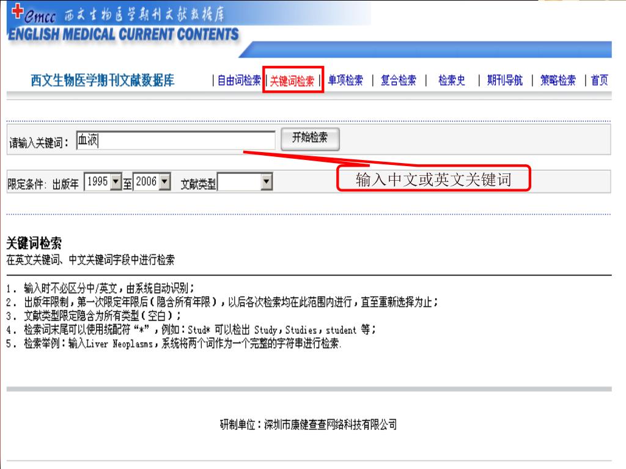
Task: Click the 检索举例 Liver Neoplasms note
Action: coord(174,343)
